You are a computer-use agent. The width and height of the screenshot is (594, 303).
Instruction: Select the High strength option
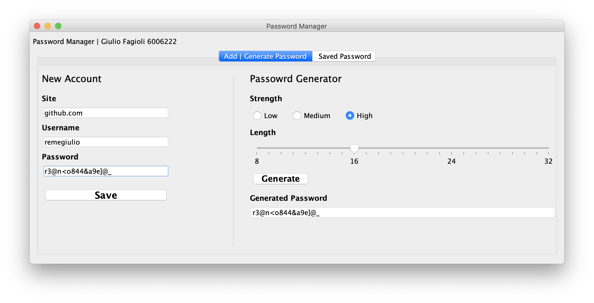(x=350, y=115)
